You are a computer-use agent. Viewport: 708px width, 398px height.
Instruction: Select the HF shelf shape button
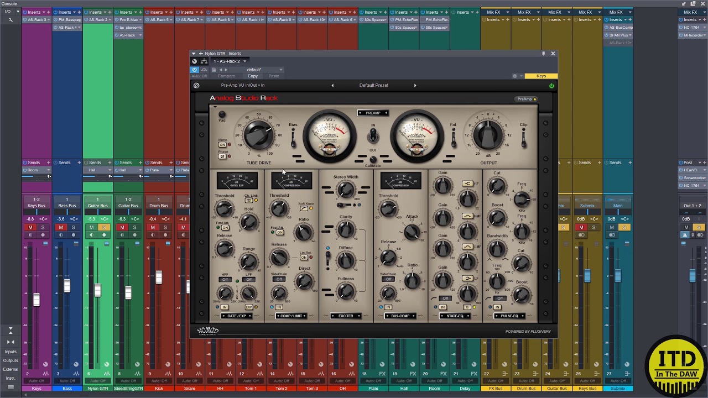tap(467, 184)
